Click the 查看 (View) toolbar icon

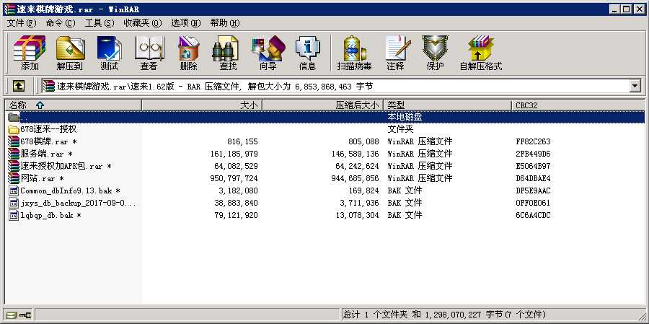point(149,53)
